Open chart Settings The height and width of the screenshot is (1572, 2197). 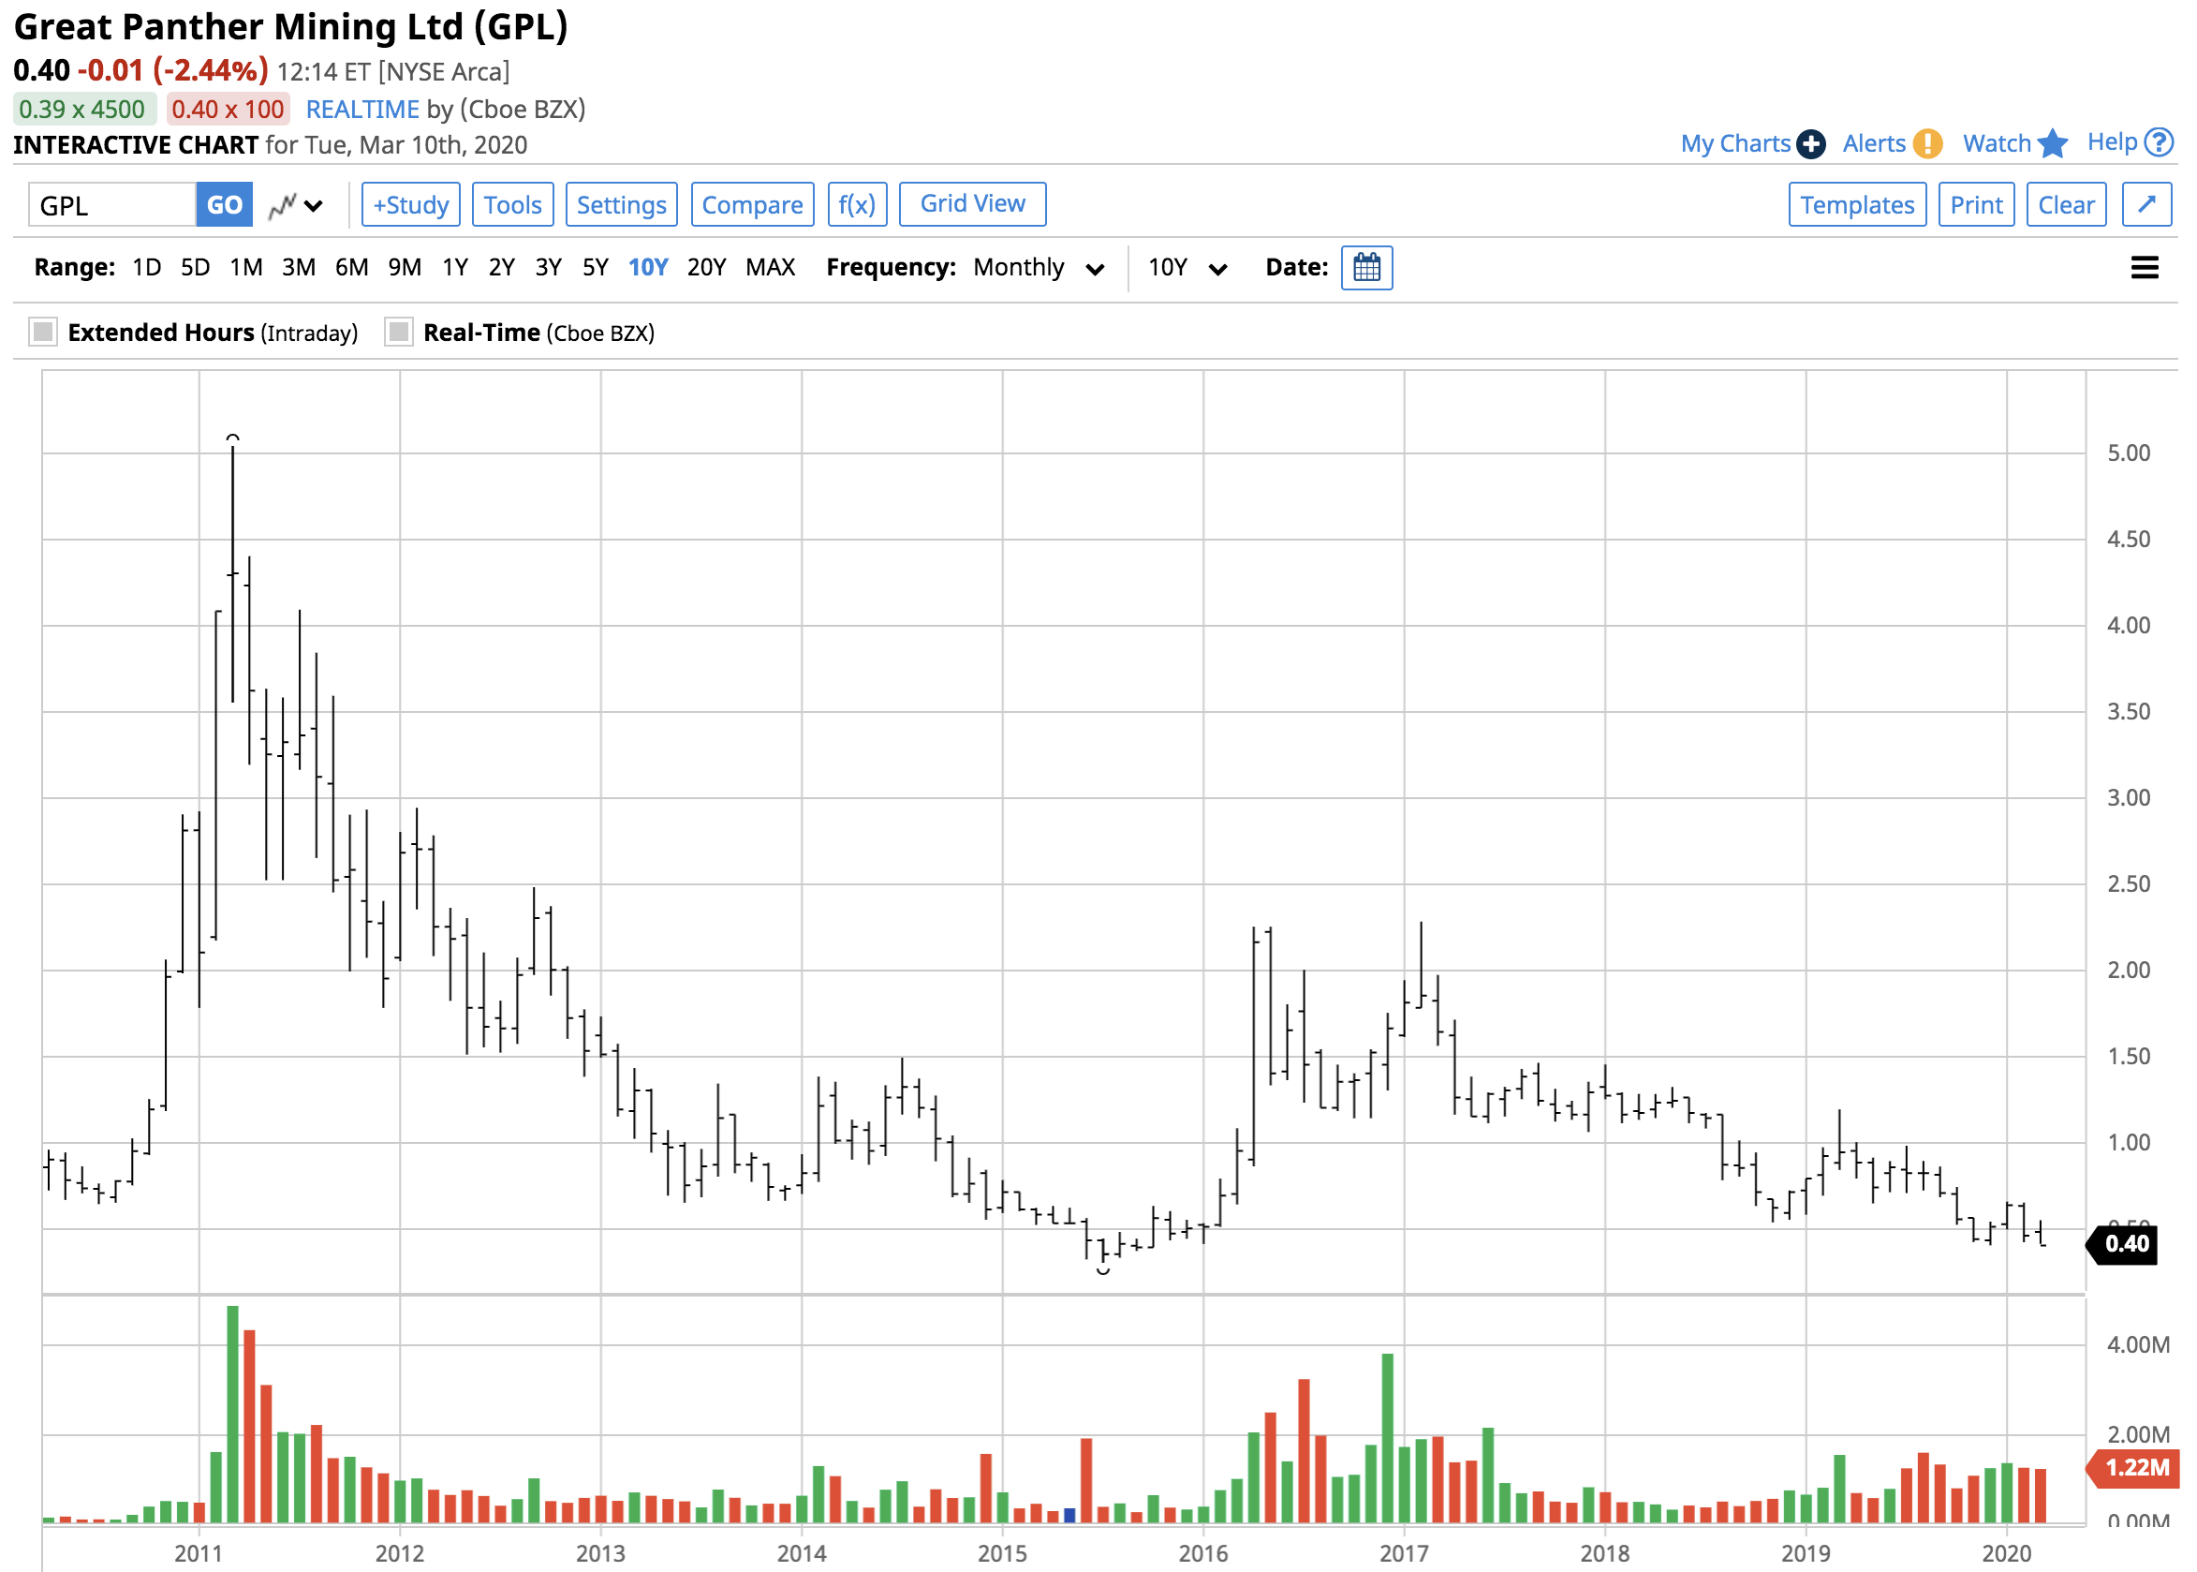pyautogui.click(x=621, y=204)
